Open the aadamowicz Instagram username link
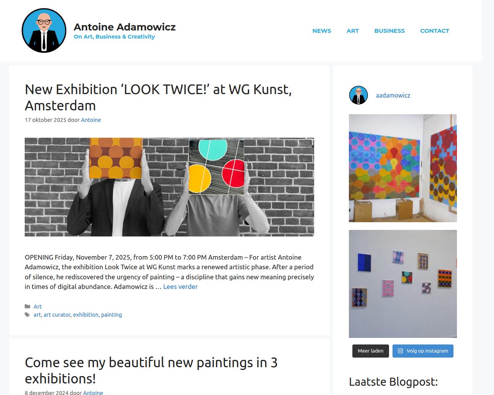494x395 pixels. coord(393,95)
